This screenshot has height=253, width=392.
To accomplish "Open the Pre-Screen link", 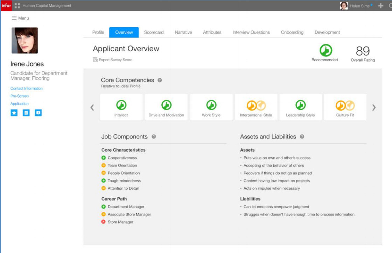I will pos(20,96).
